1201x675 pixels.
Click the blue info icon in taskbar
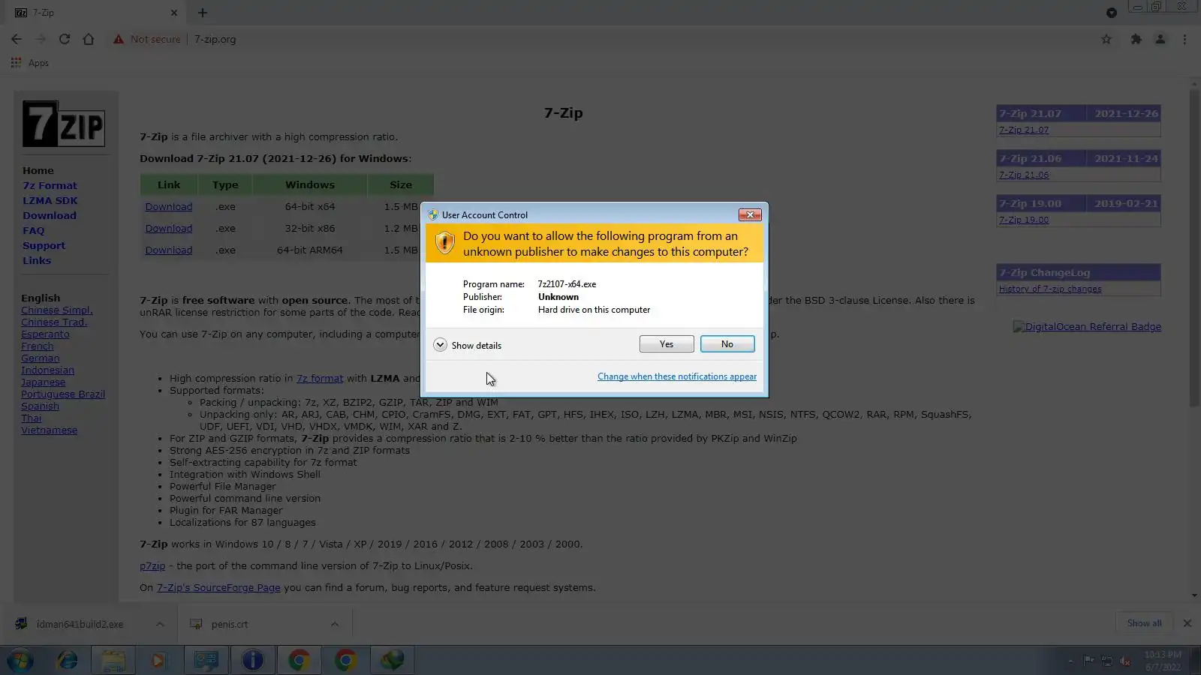click(253, 661)
